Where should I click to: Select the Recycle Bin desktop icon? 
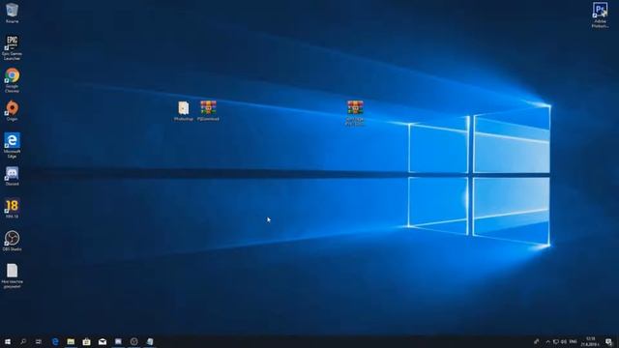point(12,13)
